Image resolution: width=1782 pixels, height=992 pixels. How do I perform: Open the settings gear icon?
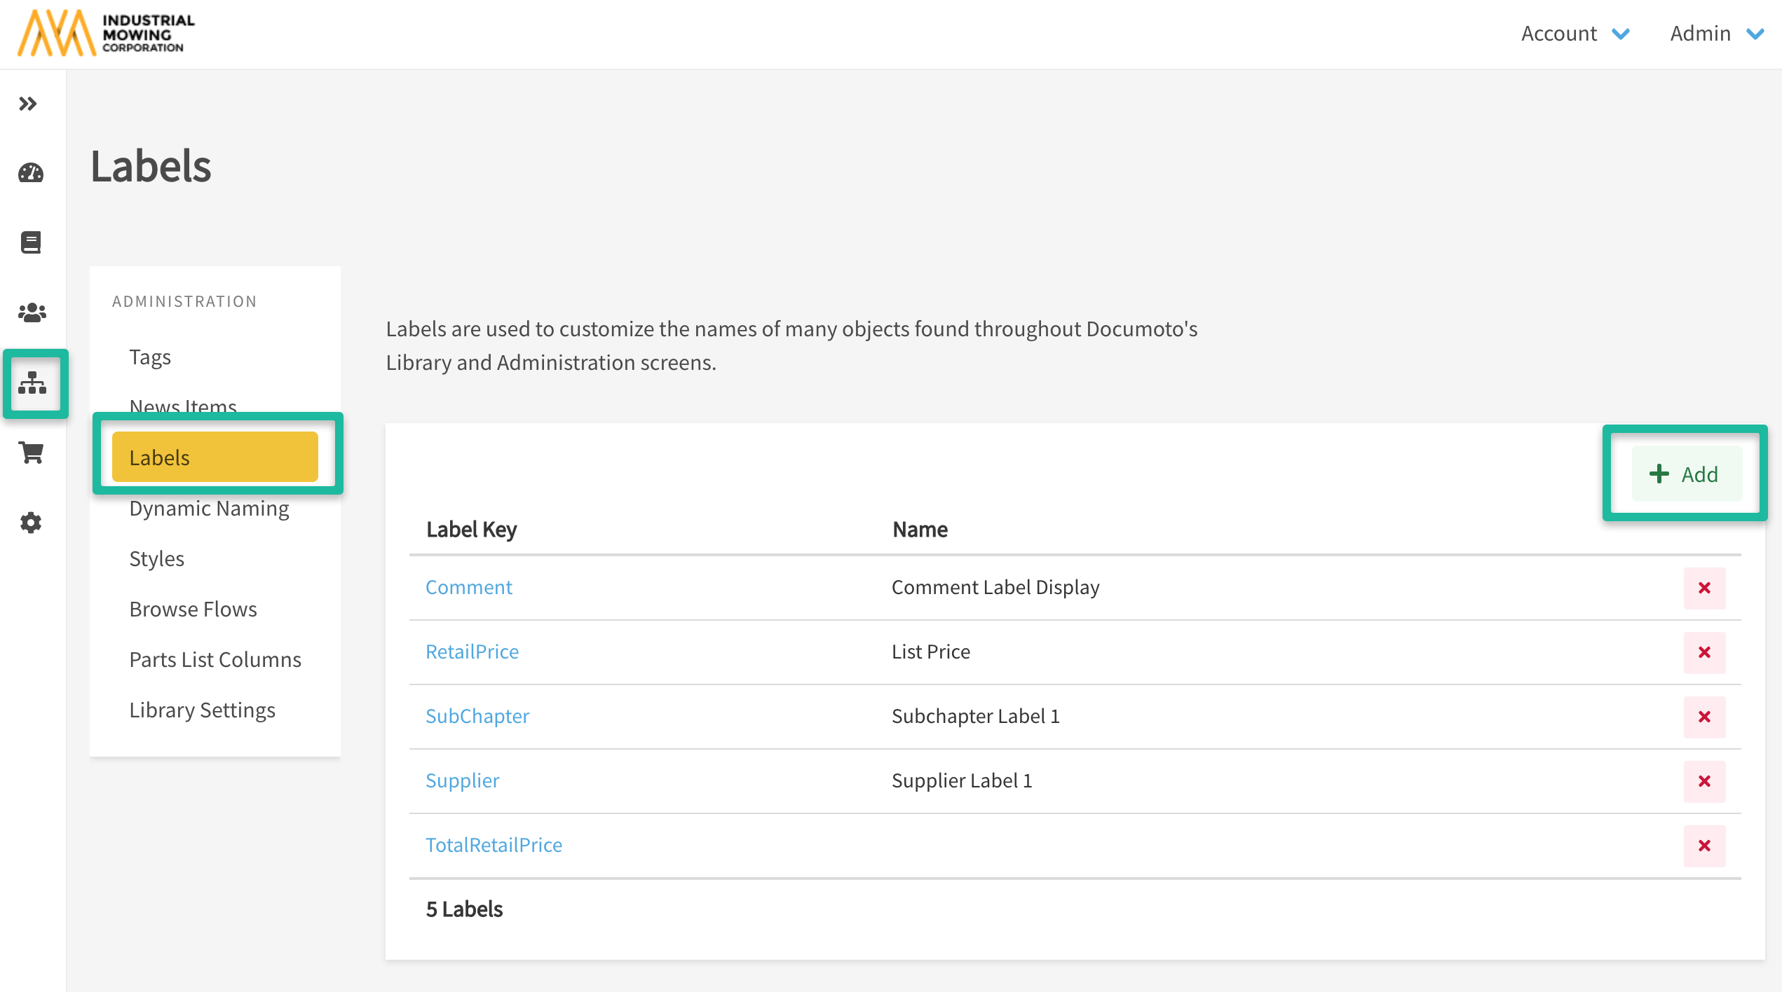31,523
